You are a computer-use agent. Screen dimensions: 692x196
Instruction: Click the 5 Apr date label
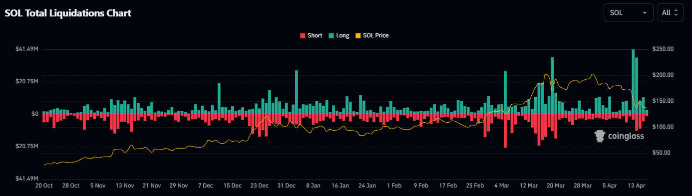pyautogui.click(x=610, y=186)
